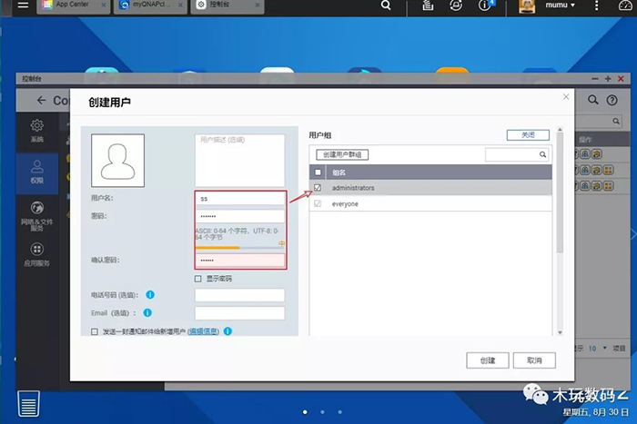Open event notifications info icon
This screenshot has width=637, height=424.
coord(485,5)
